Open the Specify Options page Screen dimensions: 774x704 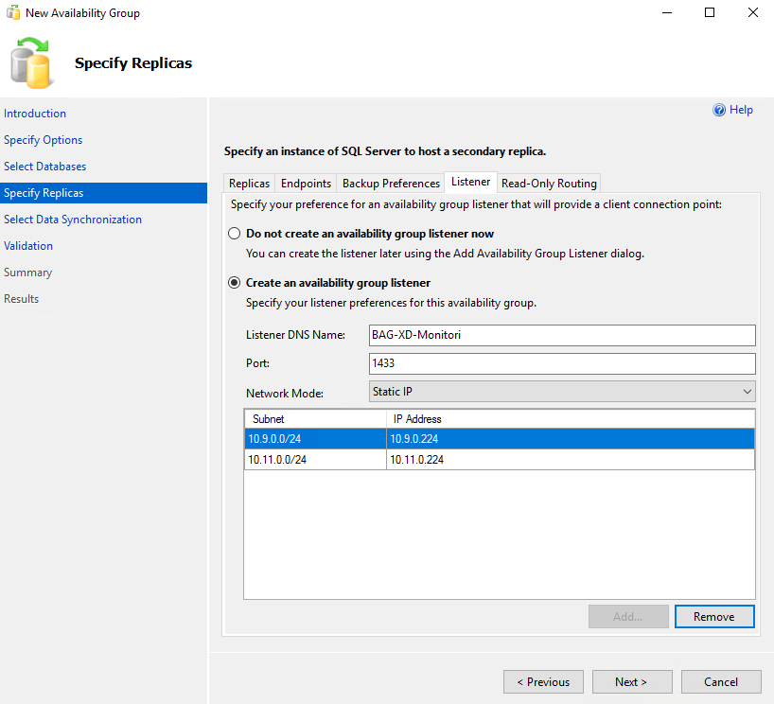[43, 140]
